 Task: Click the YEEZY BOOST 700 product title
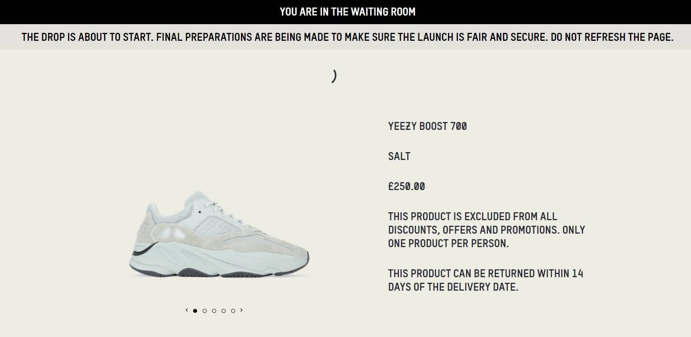pos(427,126)
